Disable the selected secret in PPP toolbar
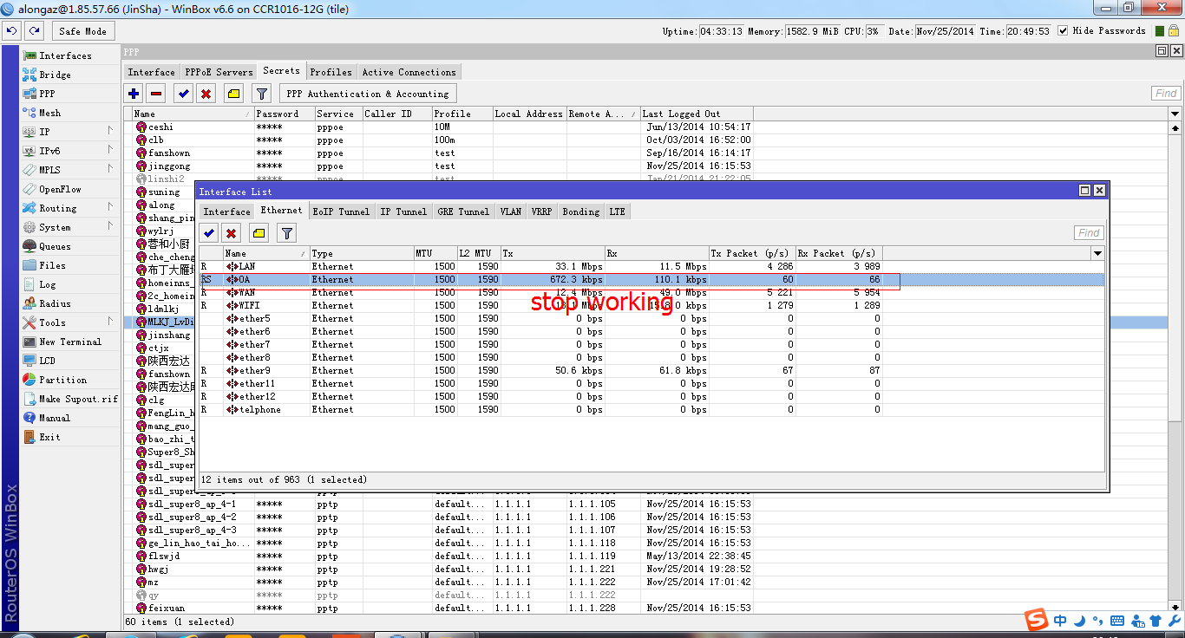Screen dimensions: 1185x638 click(x=206, y=94)
